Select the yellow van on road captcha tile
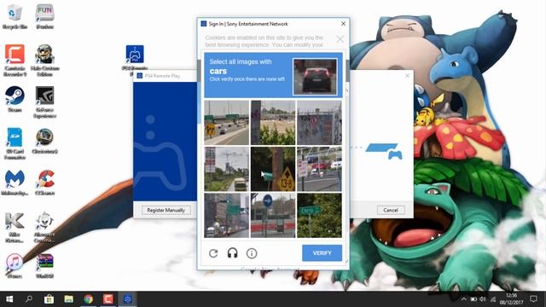The image size is (546, 307). click(x=226, y=169)
